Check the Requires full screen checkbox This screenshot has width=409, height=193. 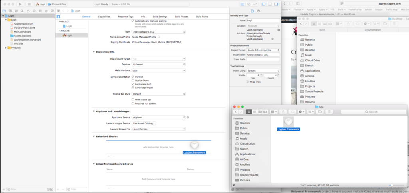point(133,103)
